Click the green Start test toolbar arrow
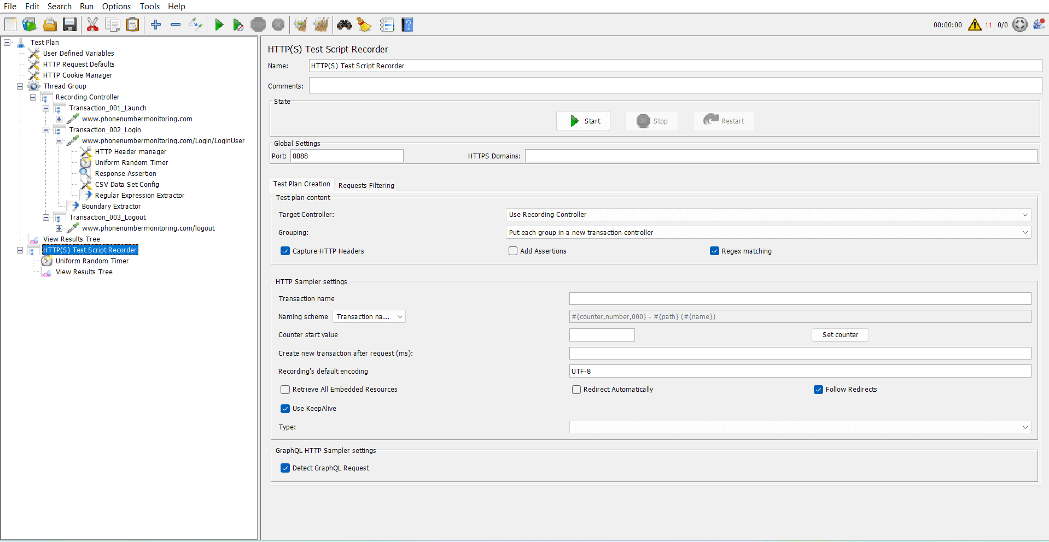The image size is (1049, 542). point(219,25)
